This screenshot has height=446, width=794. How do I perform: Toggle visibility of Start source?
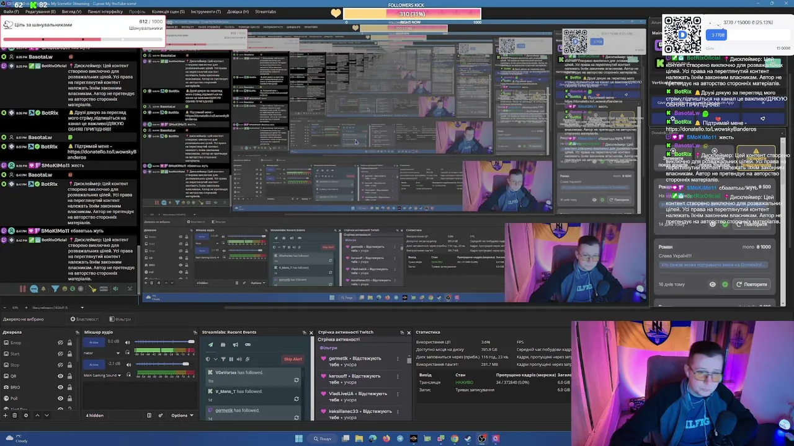click(x=60, y=354)
